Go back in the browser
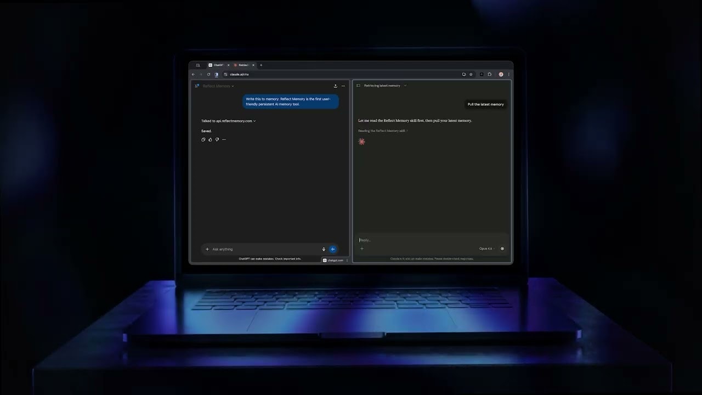Image resolution: width=702 pixels, height=395 pixels. click(x=193, y=74)
